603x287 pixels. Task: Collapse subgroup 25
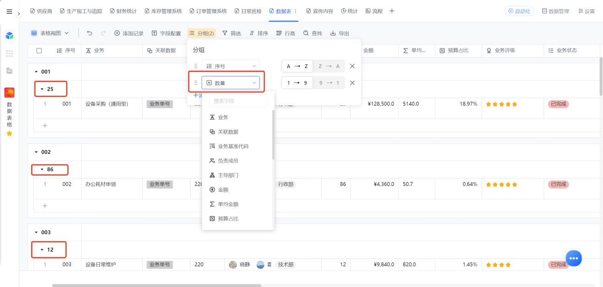[x=42, y=89]
